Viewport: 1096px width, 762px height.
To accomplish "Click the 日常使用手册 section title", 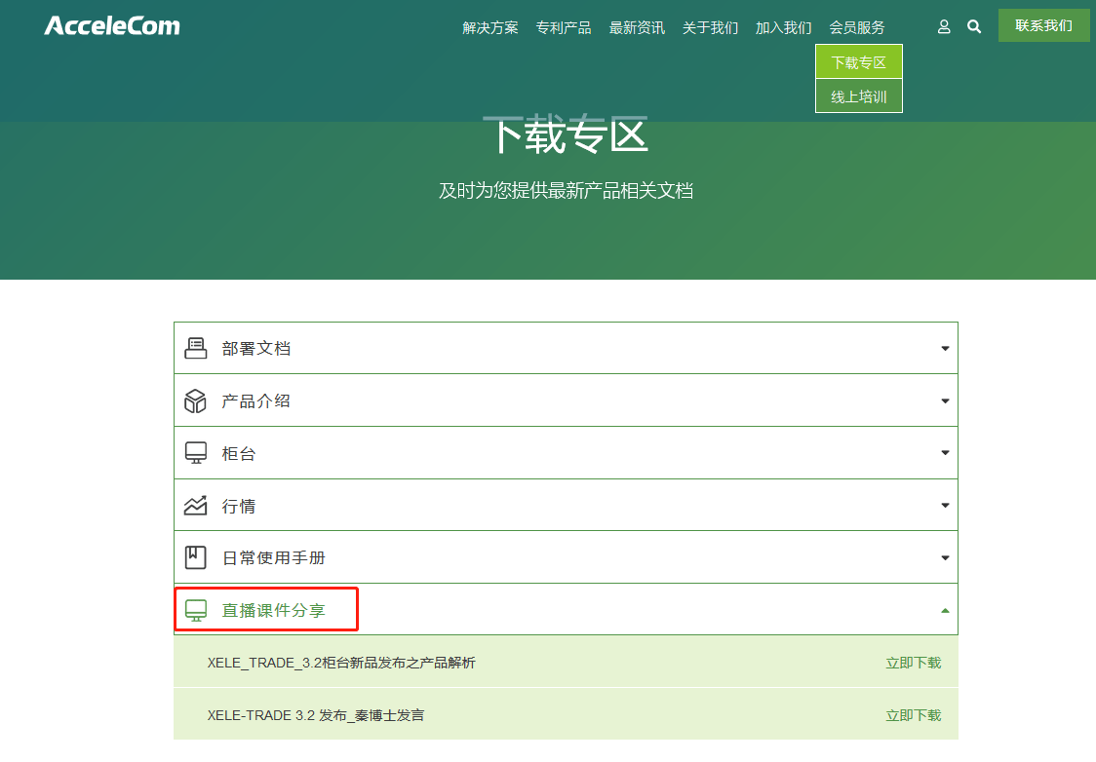I will click(x=274, y=558).
